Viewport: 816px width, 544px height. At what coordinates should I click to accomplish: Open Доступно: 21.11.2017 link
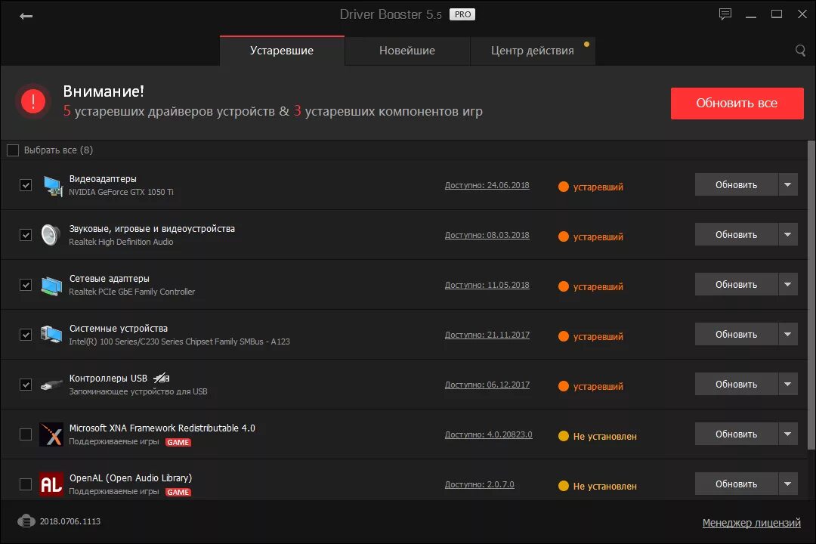[487, 335]
